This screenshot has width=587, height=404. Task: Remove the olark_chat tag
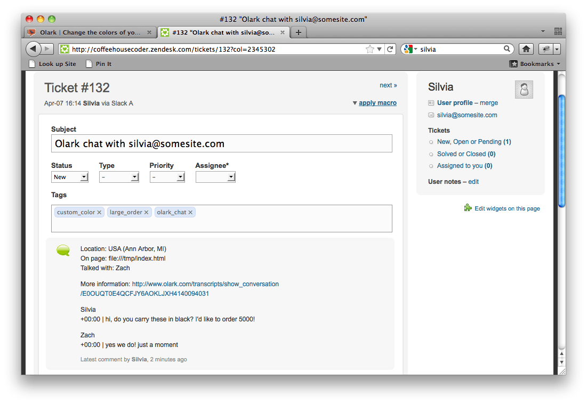pos(190,212)
